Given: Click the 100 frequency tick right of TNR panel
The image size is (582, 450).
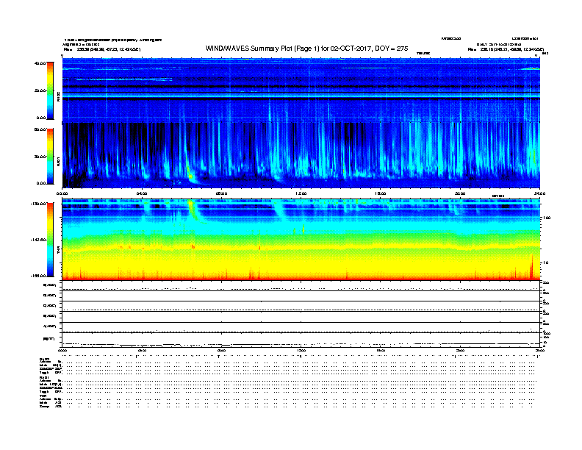Looking at the screenshot, I should tap(547, 218).
